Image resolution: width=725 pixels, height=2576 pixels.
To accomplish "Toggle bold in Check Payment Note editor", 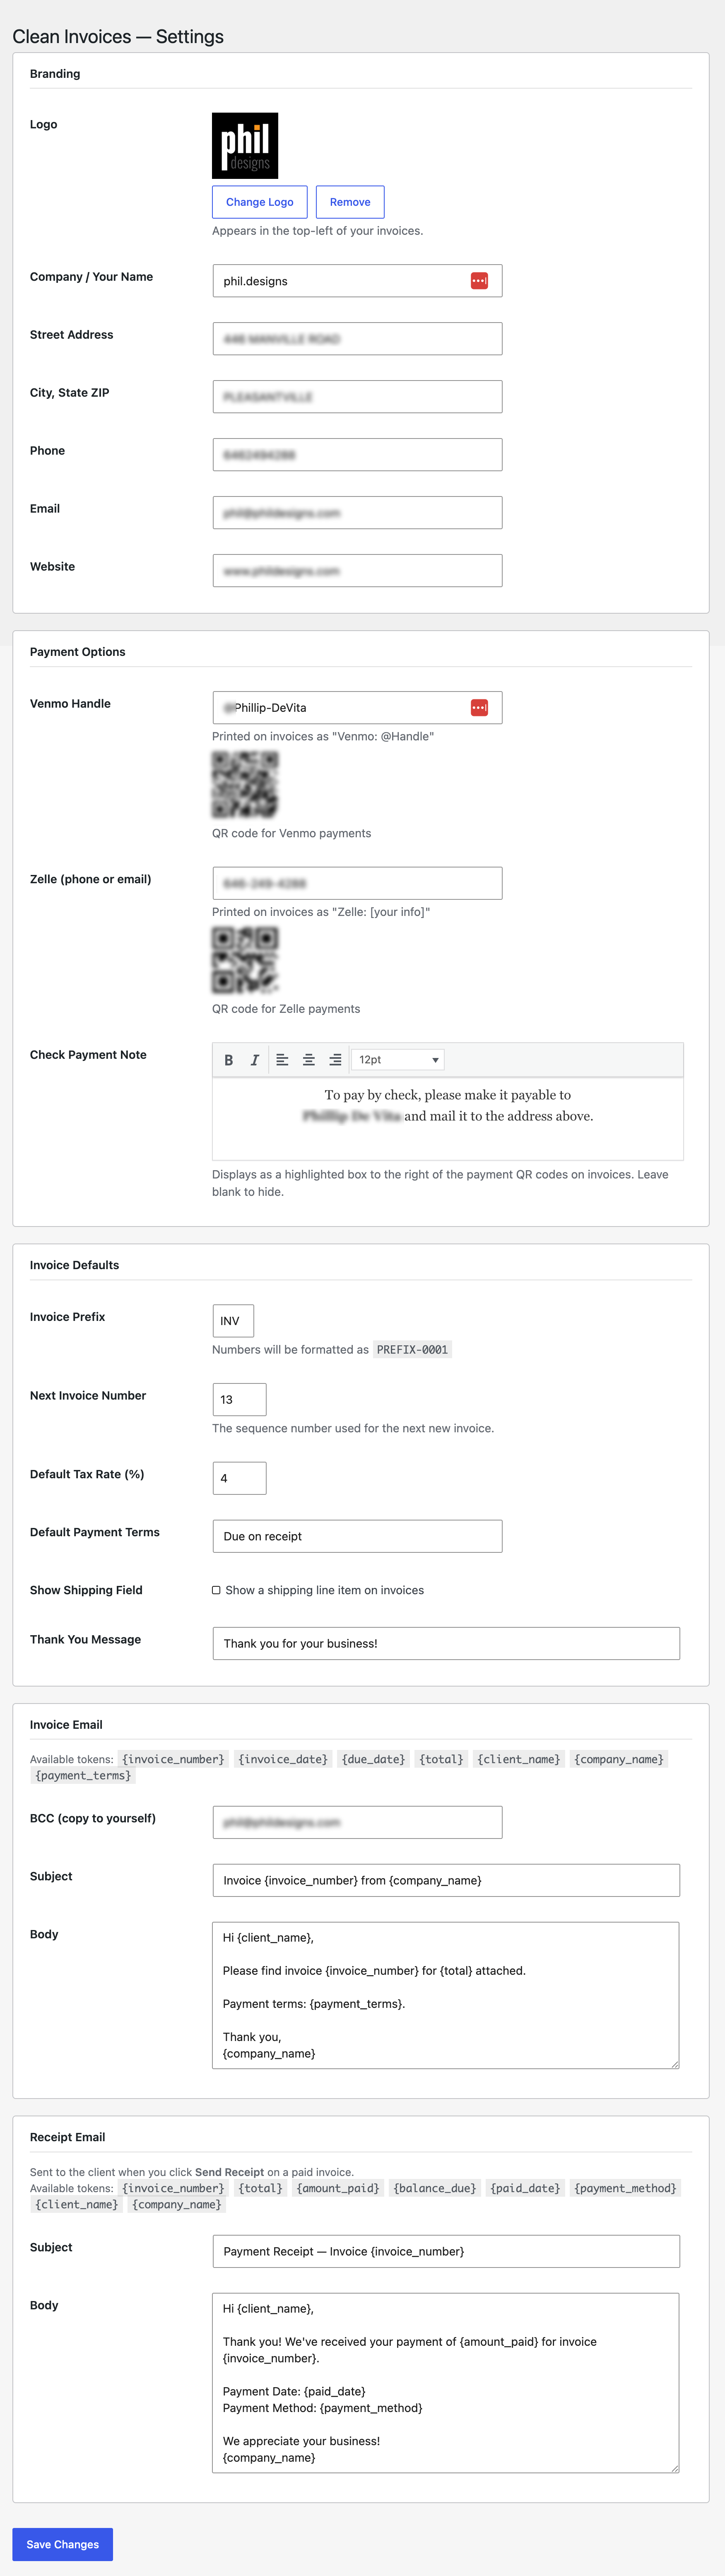I will point(229,1060).
